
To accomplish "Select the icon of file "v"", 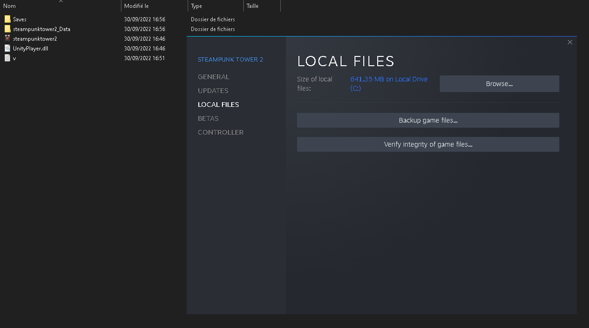I will 7,58.
